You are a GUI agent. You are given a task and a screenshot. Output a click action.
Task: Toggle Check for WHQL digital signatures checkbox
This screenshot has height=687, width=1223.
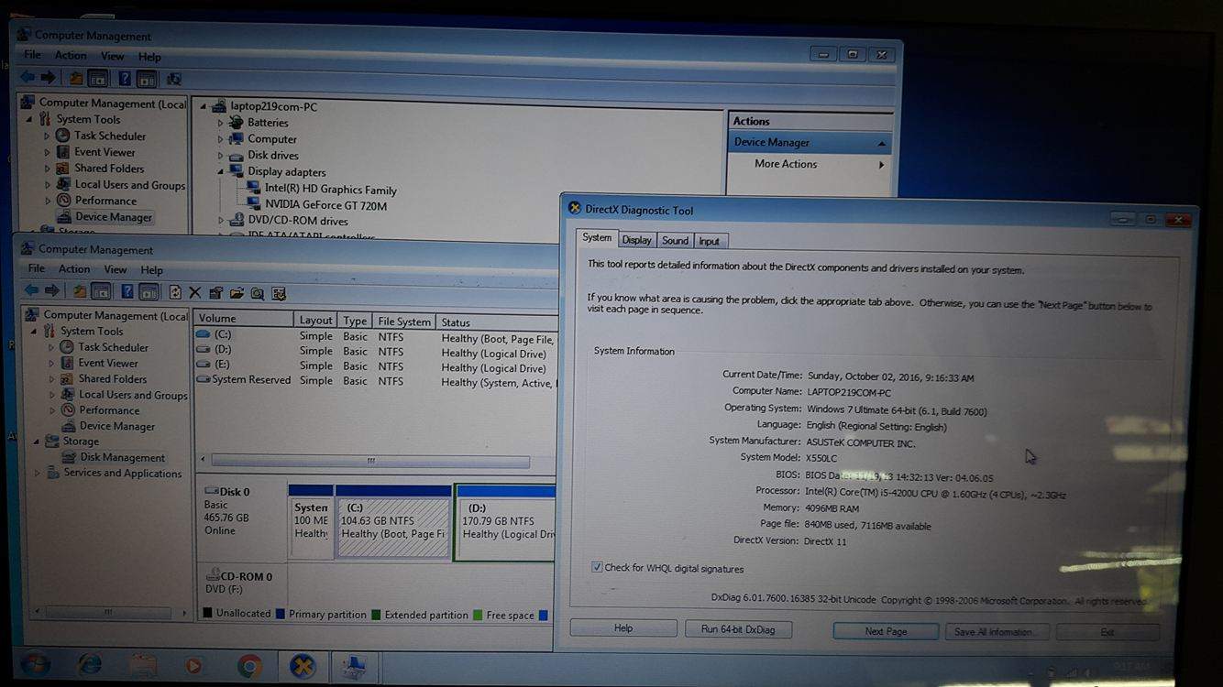click(x=597, y=568)
